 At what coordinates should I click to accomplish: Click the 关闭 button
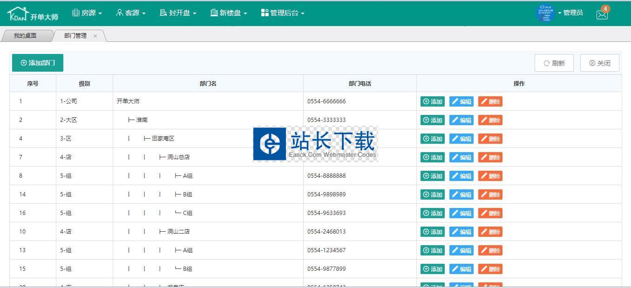point(599,63)
